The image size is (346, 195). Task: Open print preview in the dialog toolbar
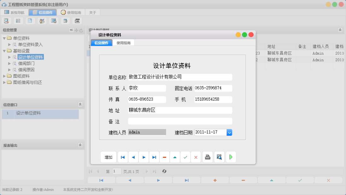(219, 157)
